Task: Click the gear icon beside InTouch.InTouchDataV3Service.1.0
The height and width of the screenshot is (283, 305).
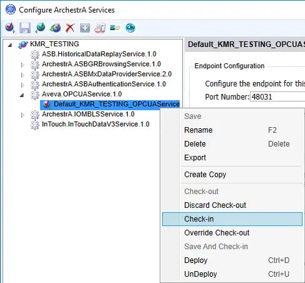Action: [x=35, y=125]
